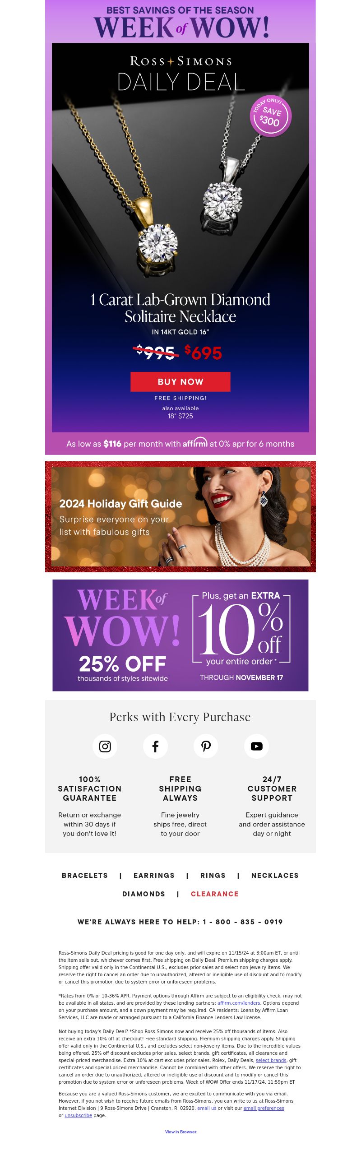
Task: Click the Ross-Simons logo
Action: pyautogui.click(x=181, y=61)
